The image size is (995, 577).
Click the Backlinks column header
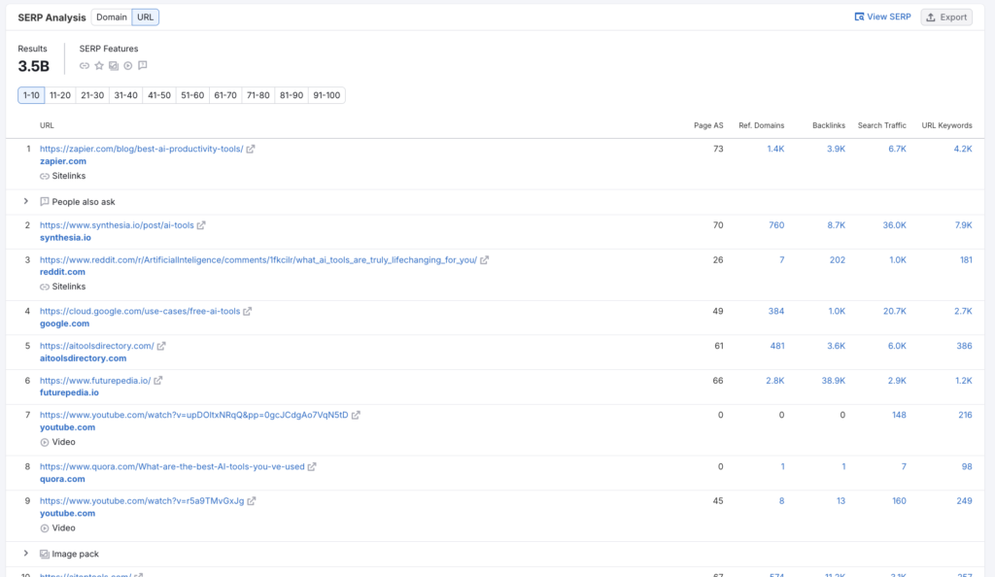tap(829, 125)
